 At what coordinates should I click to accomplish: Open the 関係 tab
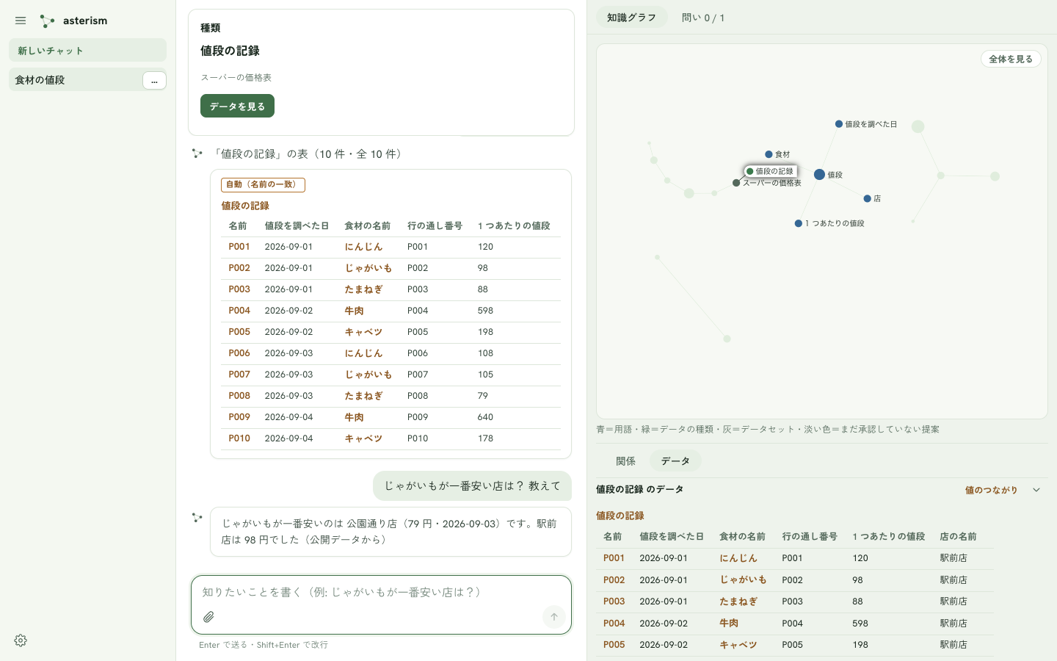pos(625,461)
